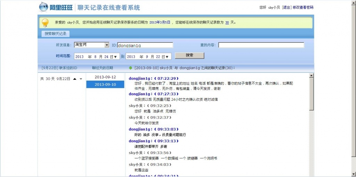Click dongjian1g message header at 09:33:13
This screenshot has height=177, width=356.
click(x=154, y=141)
